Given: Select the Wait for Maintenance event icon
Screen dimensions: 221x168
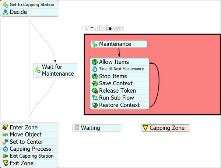Looking at the screenshot, I should click(38, 70).
